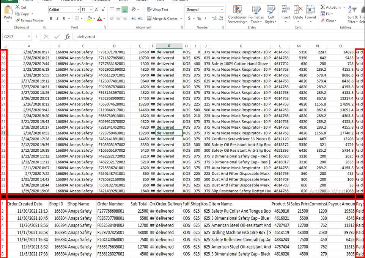Select column G header
The height and width of the screenshot is (258, 365).
169,46
